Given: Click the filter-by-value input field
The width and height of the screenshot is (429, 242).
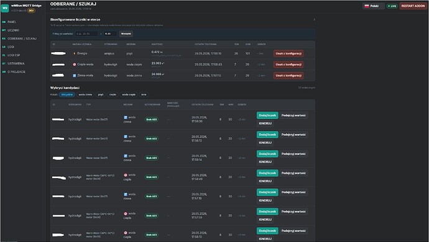Looking at the screenshot, I should 86,34.
